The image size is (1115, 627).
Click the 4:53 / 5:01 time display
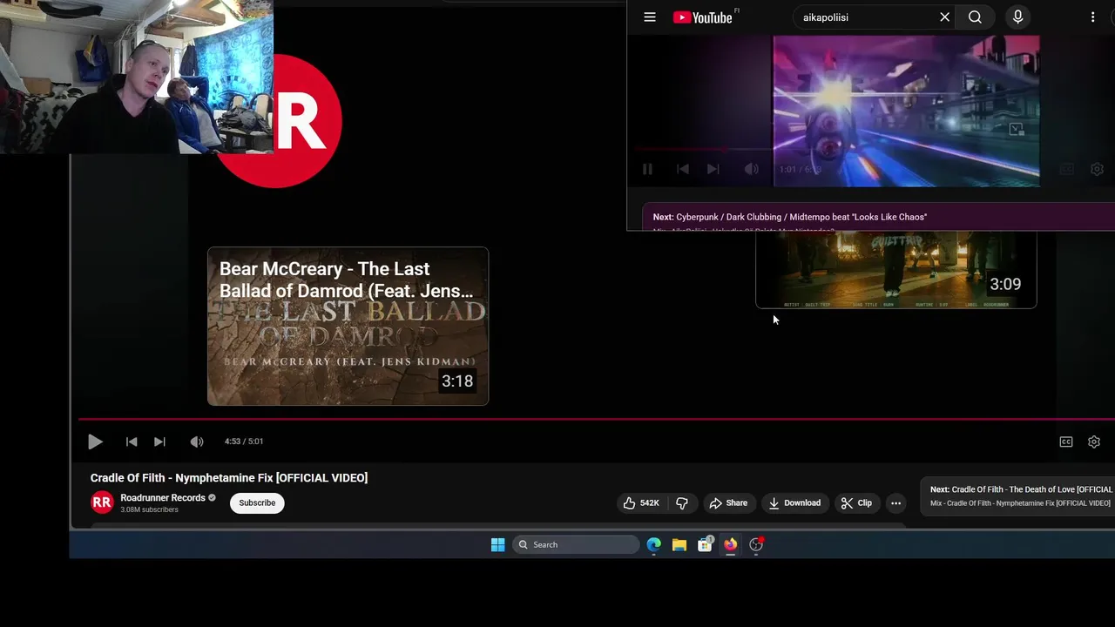click(x=244, y=442)
